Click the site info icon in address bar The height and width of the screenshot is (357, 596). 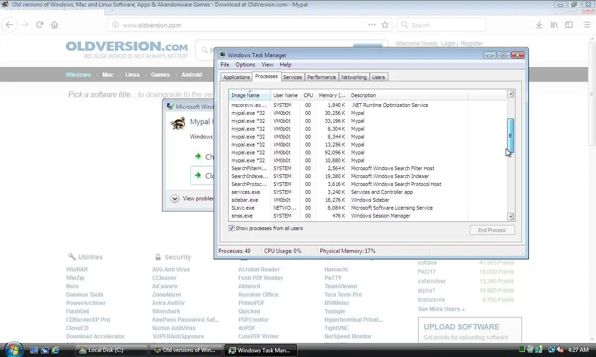tap(115, 25)
